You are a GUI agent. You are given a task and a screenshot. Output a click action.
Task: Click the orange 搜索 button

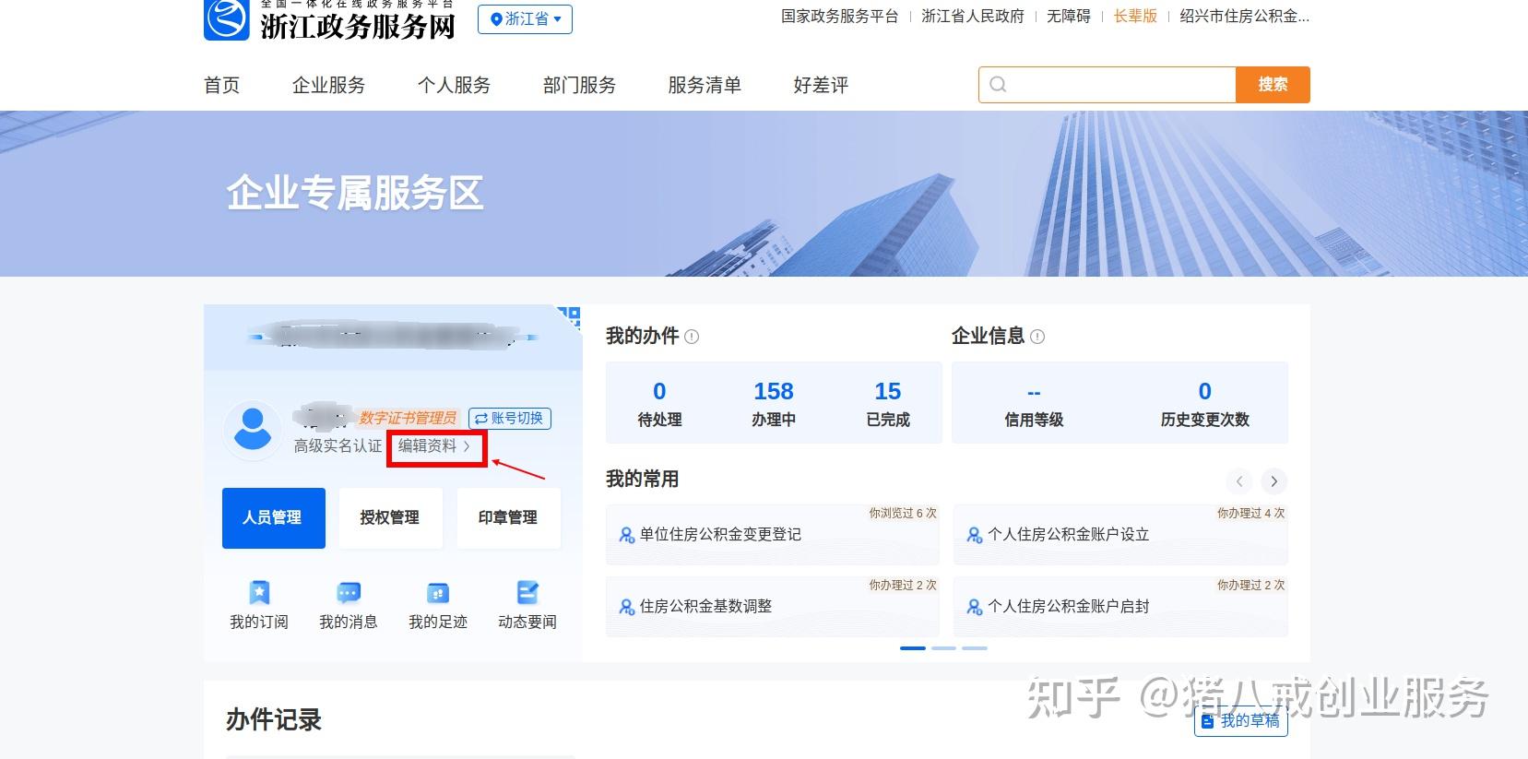point(1273,85)
